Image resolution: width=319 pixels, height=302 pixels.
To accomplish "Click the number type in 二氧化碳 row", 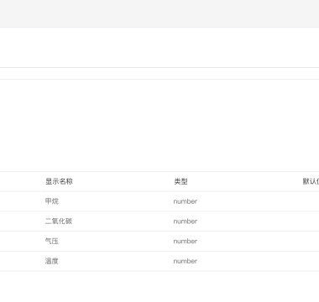I will (x=186, y=221).
